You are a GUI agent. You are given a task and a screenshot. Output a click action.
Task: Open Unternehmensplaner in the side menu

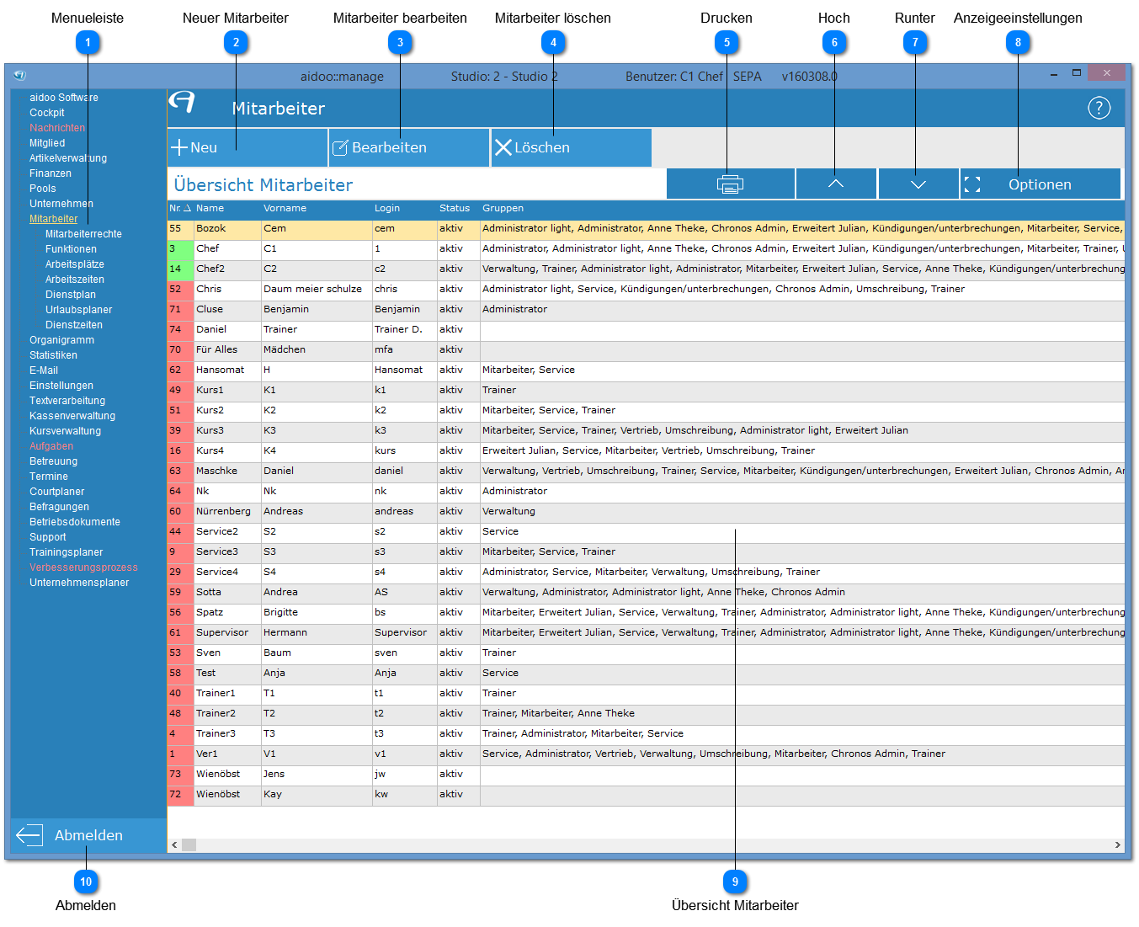[x=79, y=583]
